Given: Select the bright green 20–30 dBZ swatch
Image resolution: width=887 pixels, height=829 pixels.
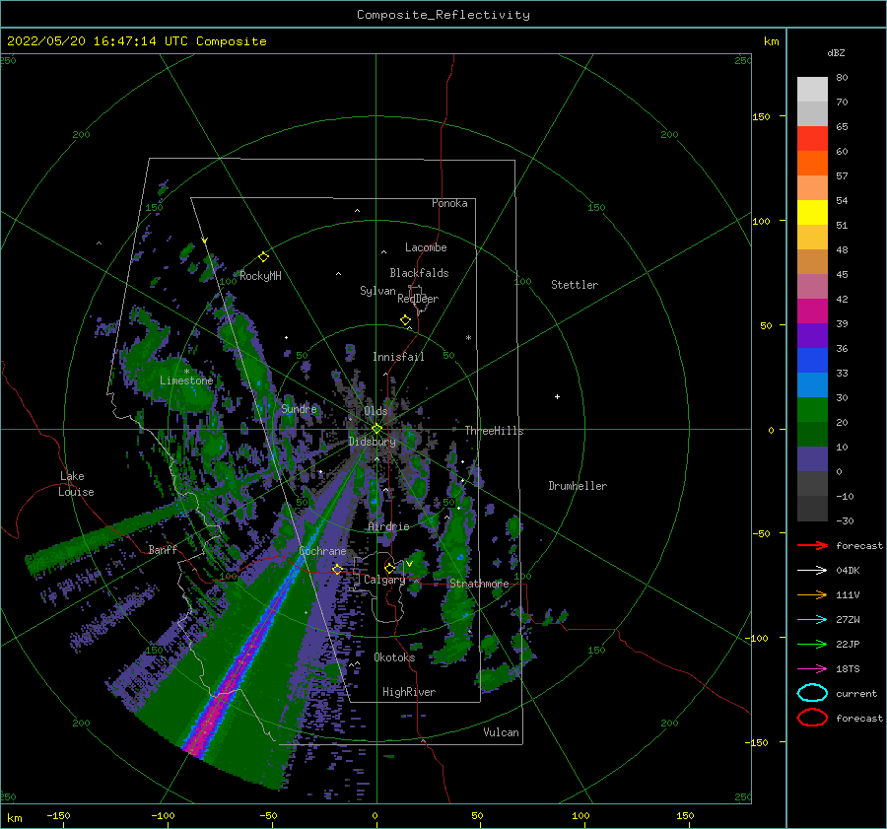Looking at the screenshot, I should [812, 410].
